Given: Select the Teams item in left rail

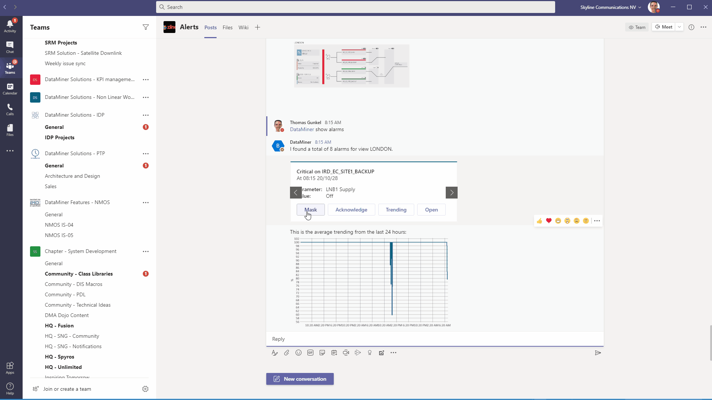Looking at the screenshot, I should pyautogui.click(x=10, y=68).
